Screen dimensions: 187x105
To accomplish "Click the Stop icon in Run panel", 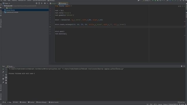I will [x=3, y=75].
